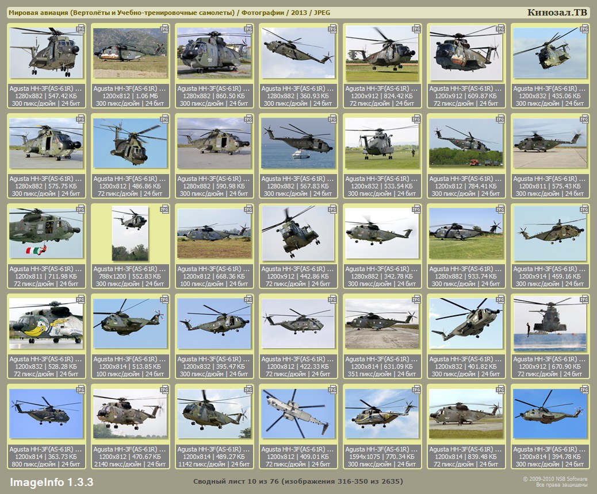The height and width of the screenshot is (494, 597).
Task: Click the JPG badge on the 547.42 КБ thumbnail
Action: (x=81, y=28)
